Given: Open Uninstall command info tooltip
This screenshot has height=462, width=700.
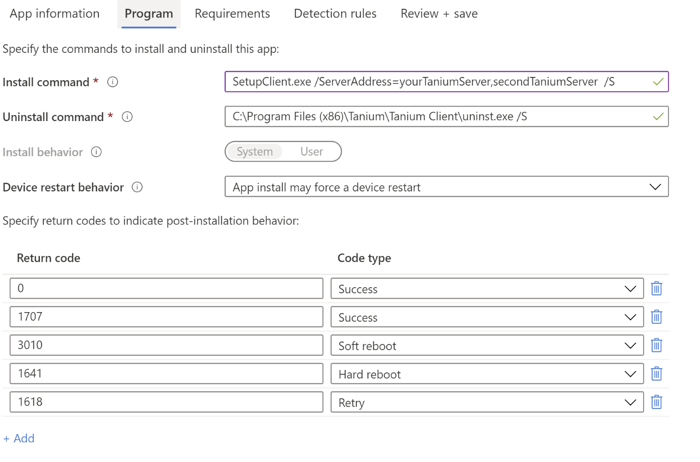Looking at the screenshot, I should point(127,117).
